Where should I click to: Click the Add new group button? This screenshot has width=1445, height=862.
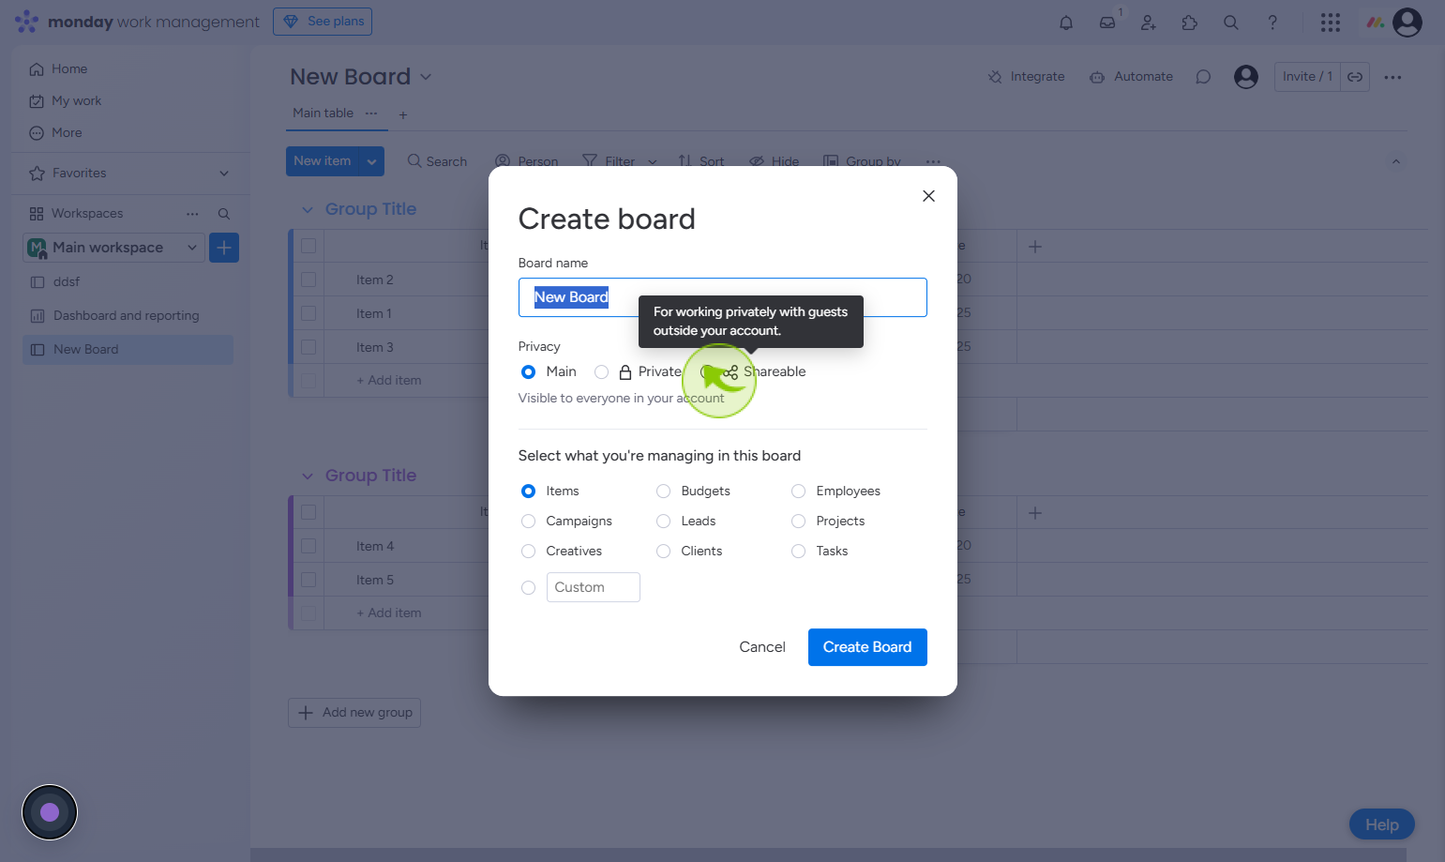pos(354,713)
